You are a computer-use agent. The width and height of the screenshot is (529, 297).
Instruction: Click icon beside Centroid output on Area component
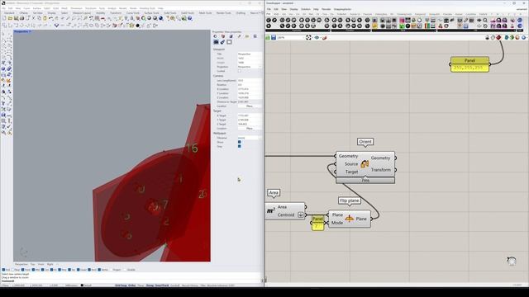point(301,214)
